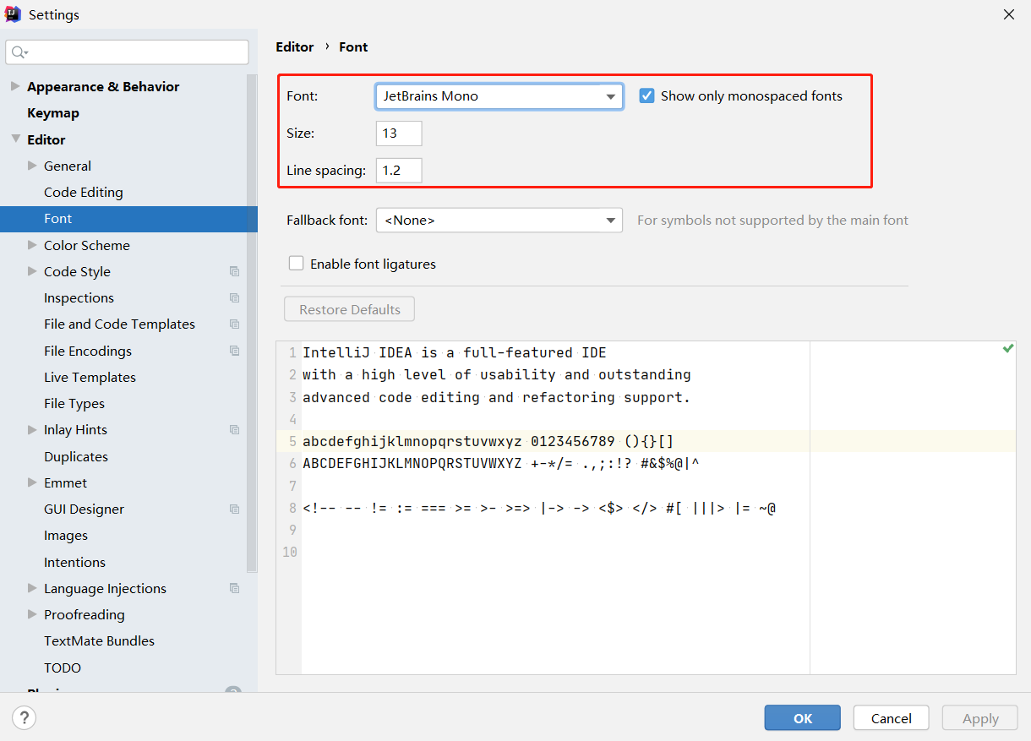Image resolution: width=1031 pixels, height=741 pixels.
Task: Expand the General node
Action: pos(32,166)
